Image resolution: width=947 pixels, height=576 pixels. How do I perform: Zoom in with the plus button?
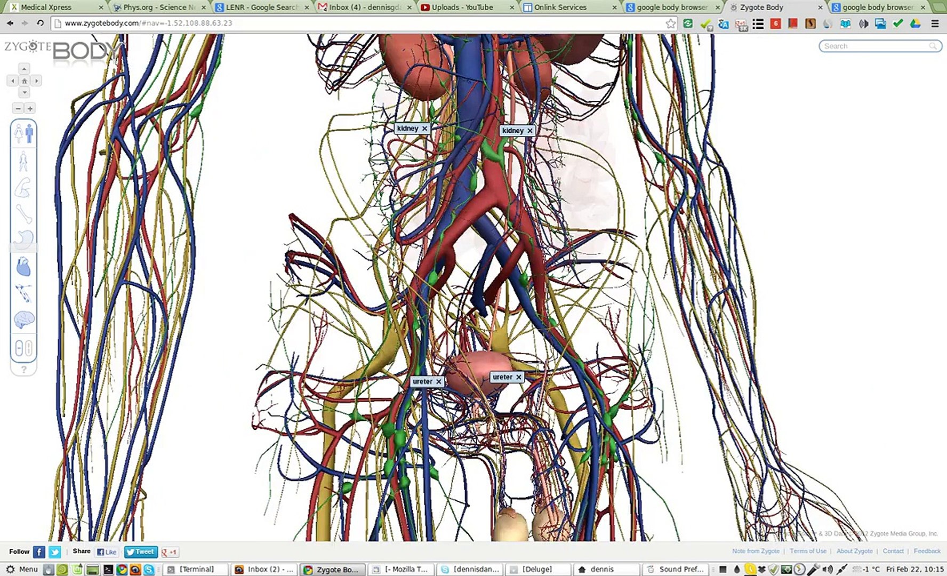[x=30, y=108]
